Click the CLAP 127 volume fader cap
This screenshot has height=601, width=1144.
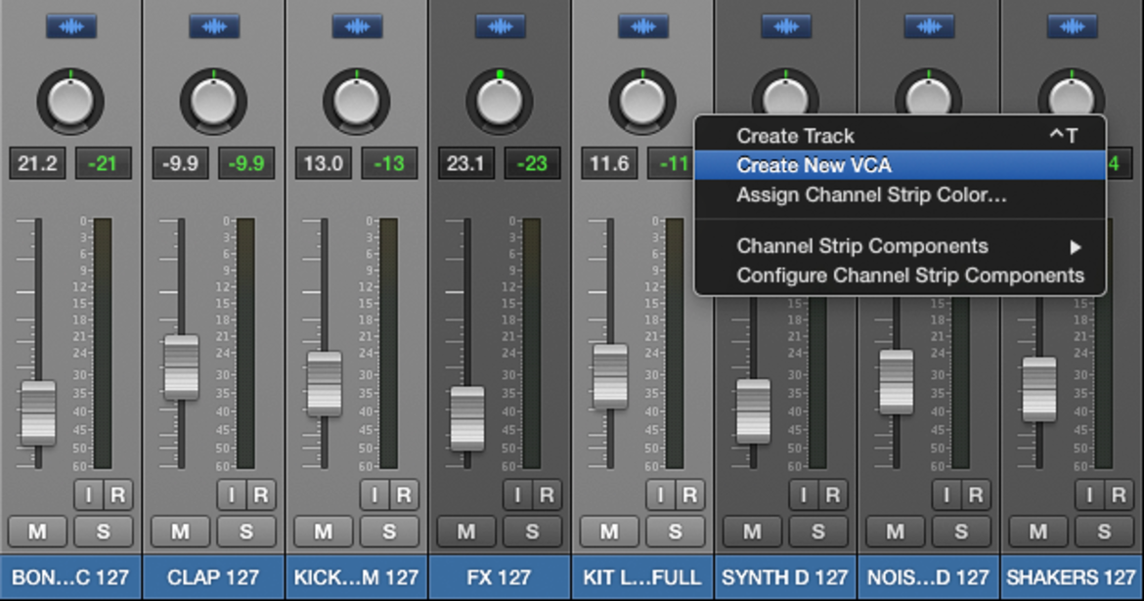point(181,366)
